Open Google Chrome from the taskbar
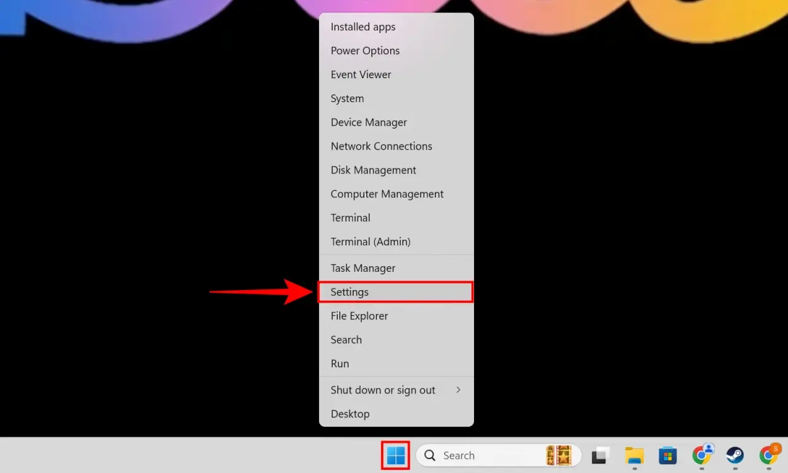This screenshot has width=788, height=473. coord(702,455)
